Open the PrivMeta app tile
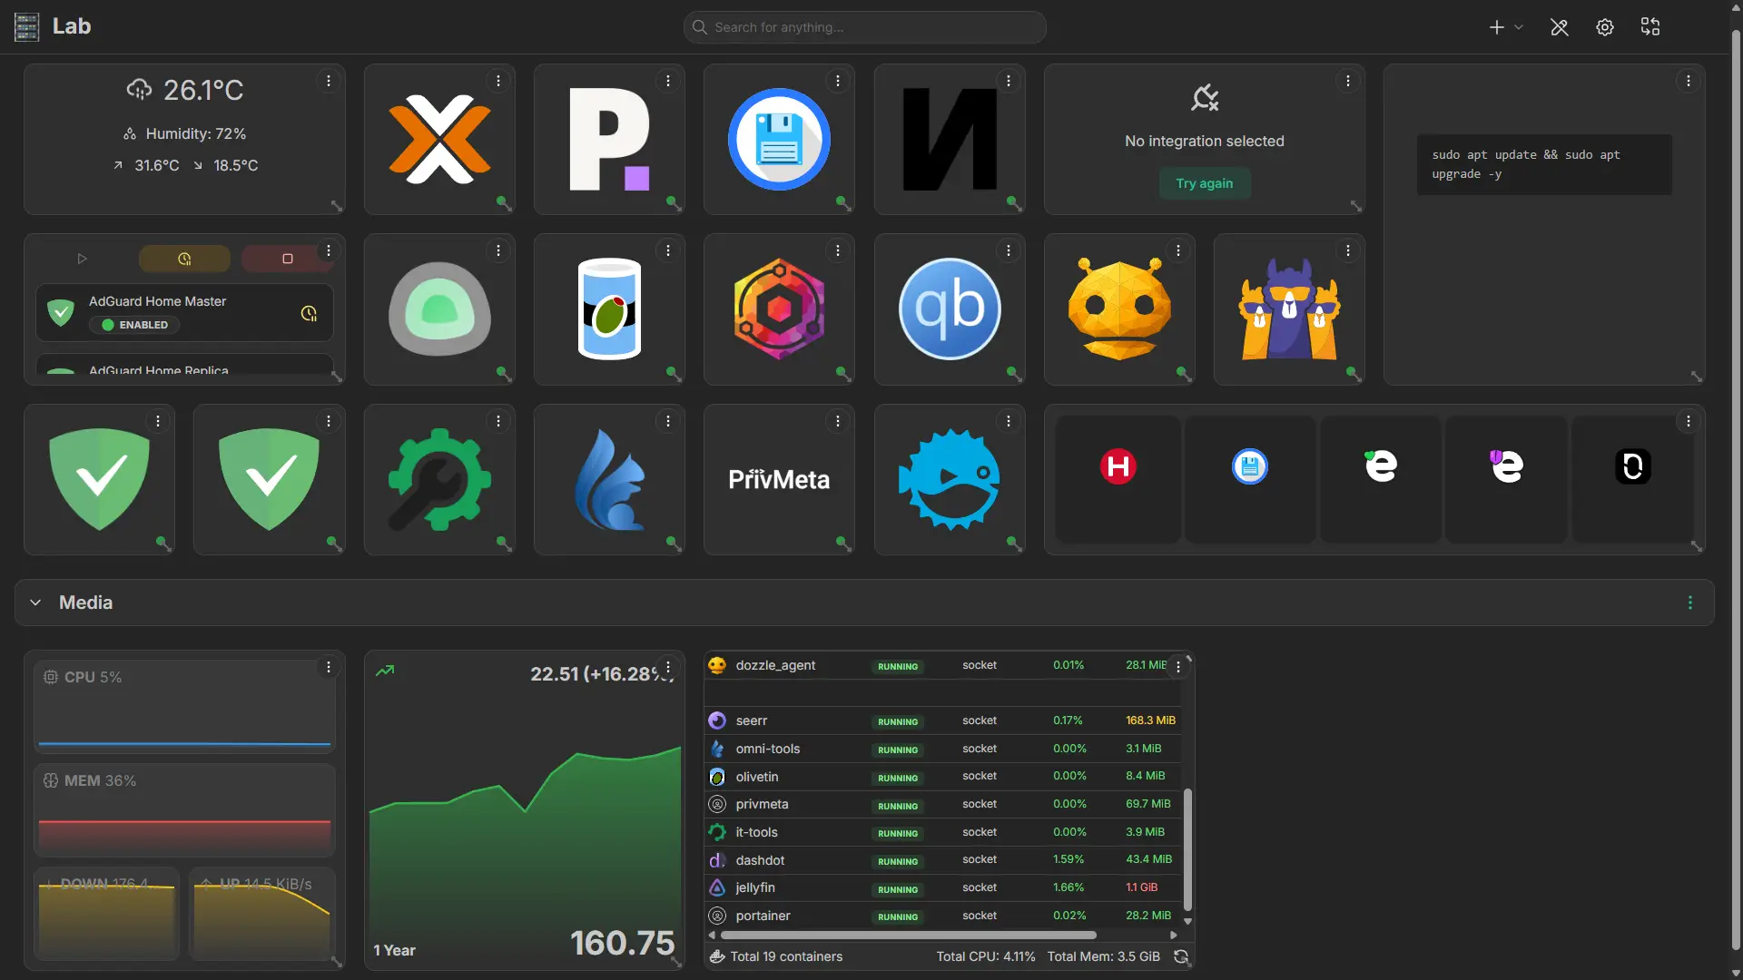Viewport: 1743px width, 980px height. pyautogui.click(x=779, y=479)
